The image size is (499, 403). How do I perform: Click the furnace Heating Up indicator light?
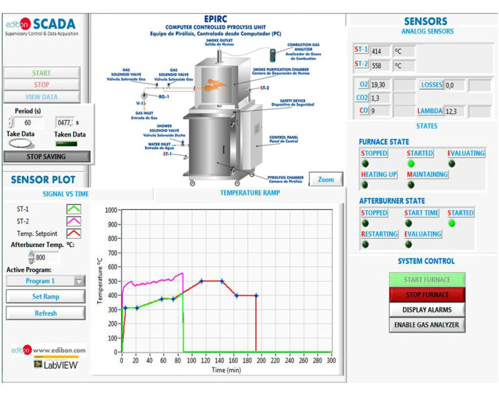tap(365, 185)
